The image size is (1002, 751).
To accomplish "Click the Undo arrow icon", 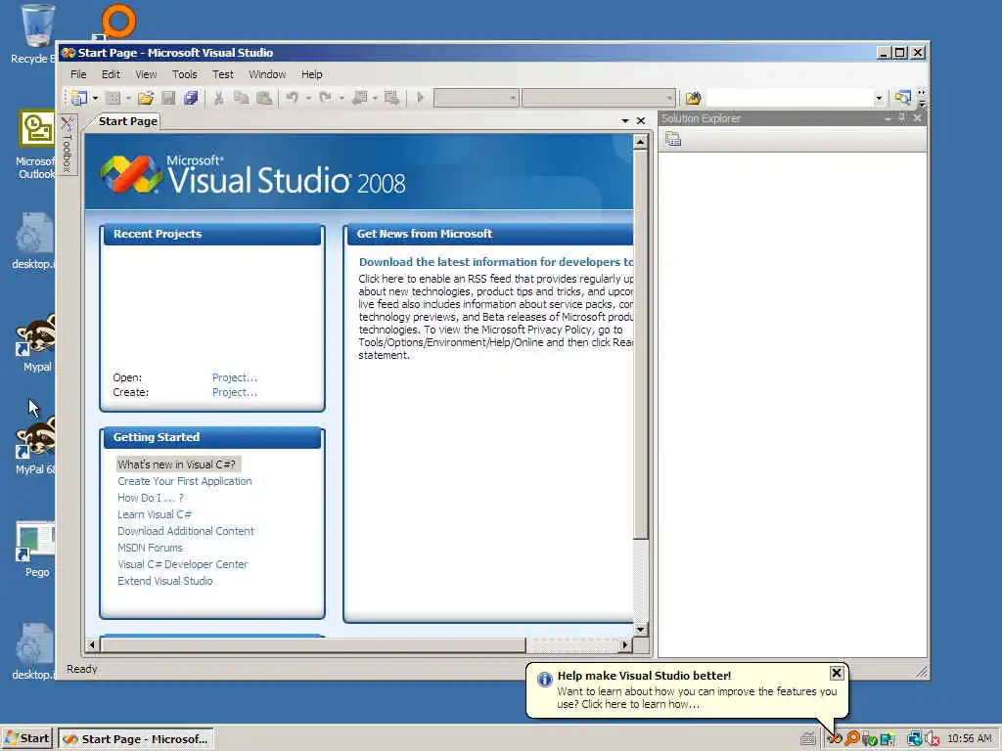I will click(x=292, y=98).
